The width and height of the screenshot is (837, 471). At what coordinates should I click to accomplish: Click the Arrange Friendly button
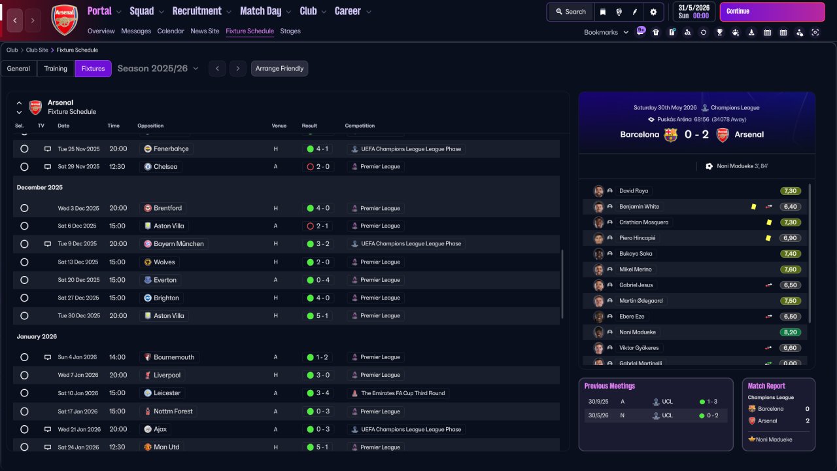coord(279,69)
